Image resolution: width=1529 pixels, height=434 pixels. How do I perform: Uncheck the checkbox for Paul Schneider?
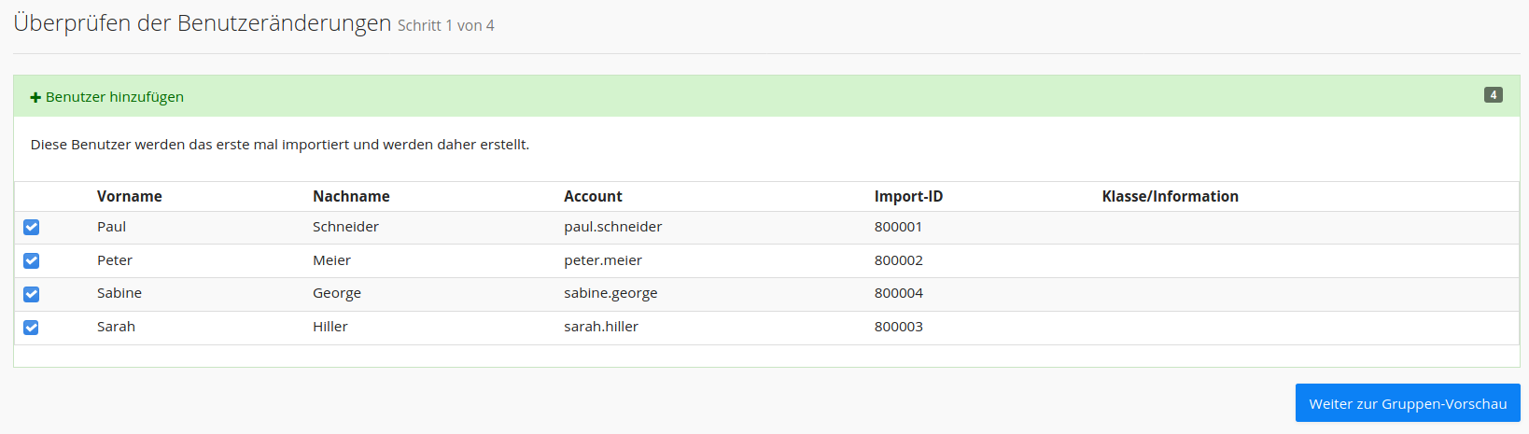(32, 227)
